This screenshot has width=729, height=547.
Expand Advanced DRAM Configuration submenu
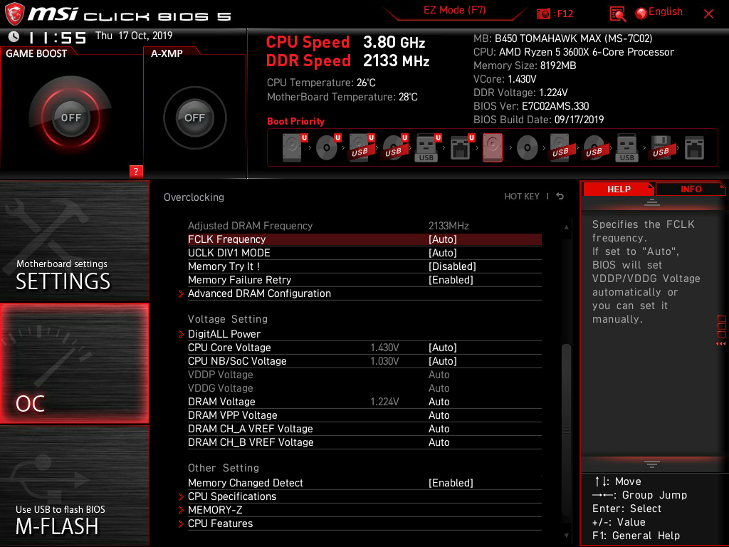click(364, 293)
